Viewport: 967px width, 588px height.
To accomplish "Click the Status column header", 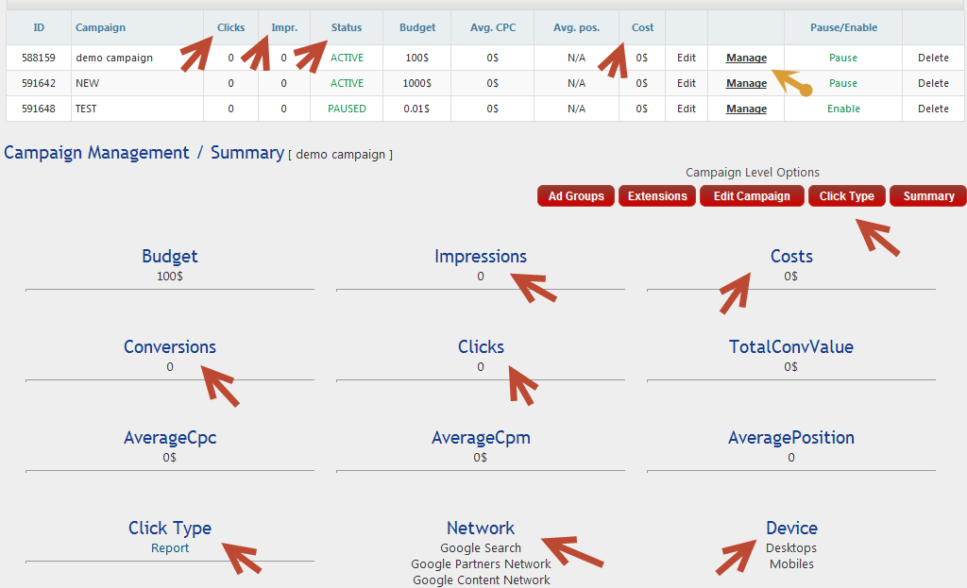I will click(x=347, y=27).
